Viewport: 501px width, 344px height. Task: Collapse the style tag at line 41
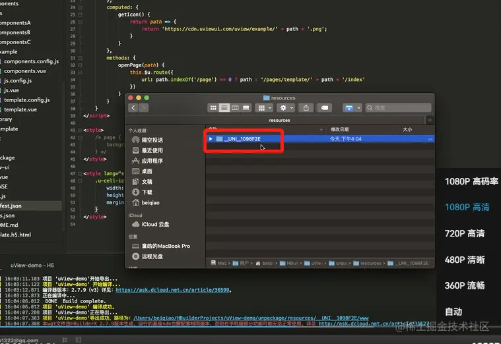pyautogui.click(x=80, y=130)
